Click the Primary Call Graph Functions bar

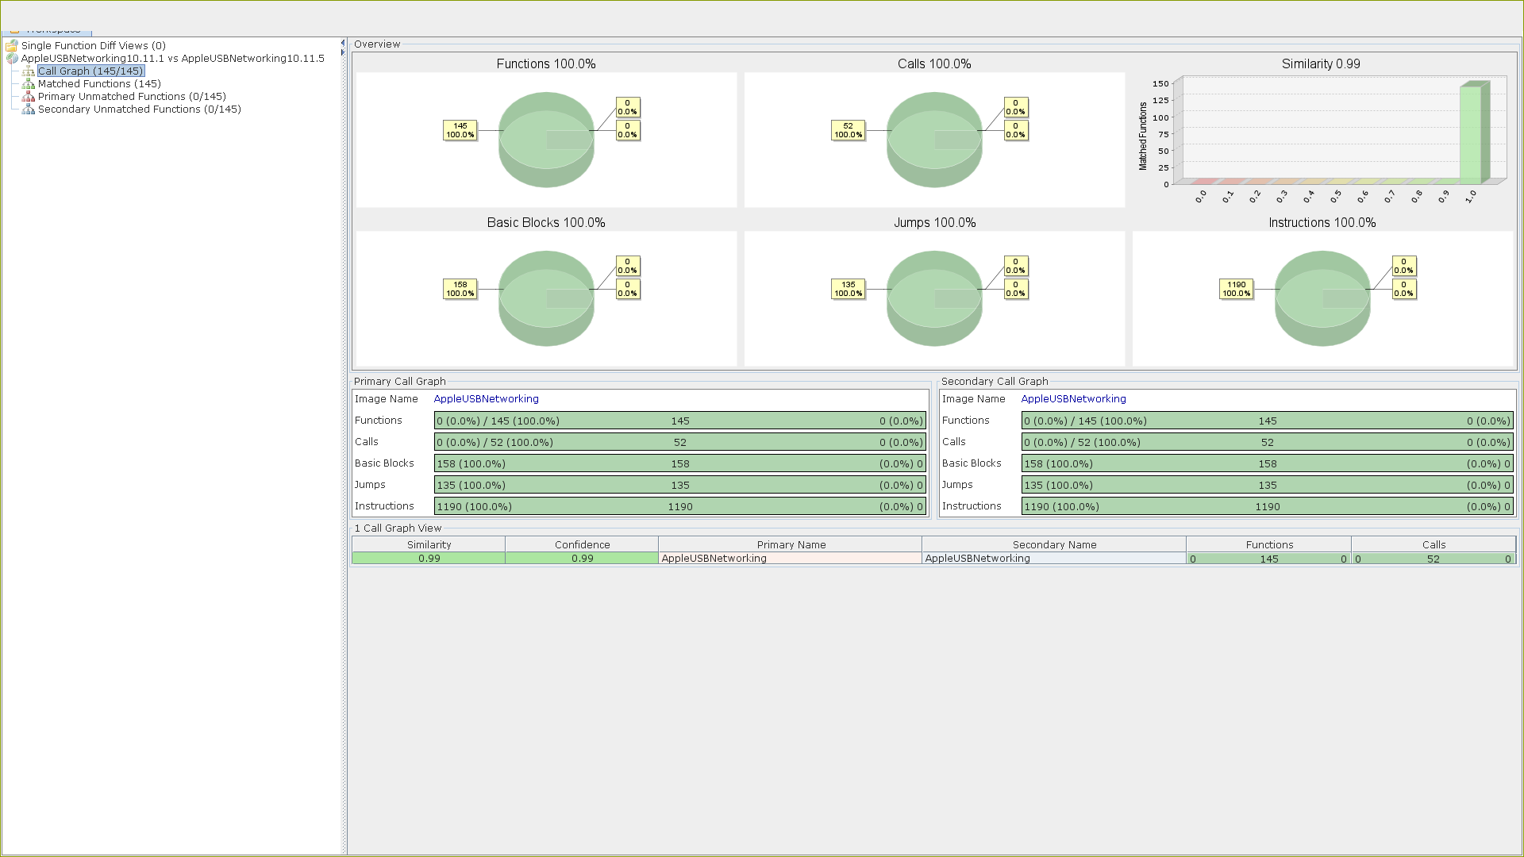pyautogui.click(x=680, y=421)
